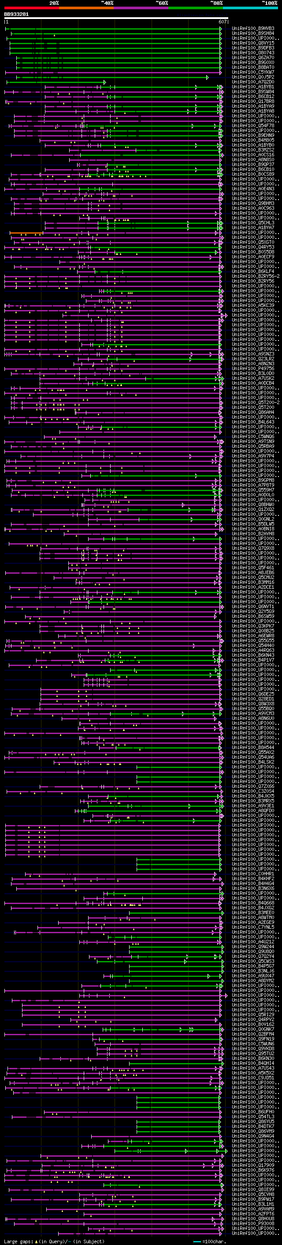This screenshot has height=1245, width=282.
Task: Click label UniRef100_A9TSN9
Action: pyautogui.click(x=253, y=441)
